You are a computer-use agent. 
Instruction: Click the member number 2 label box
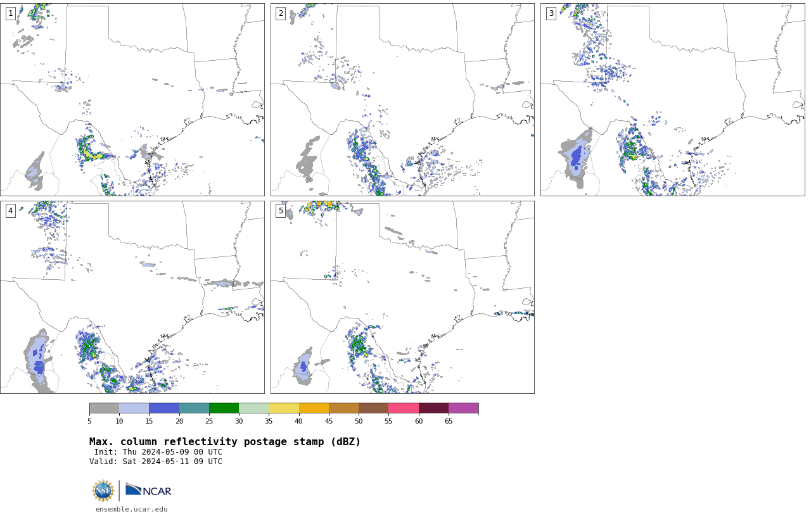click(x=281, y=13)
